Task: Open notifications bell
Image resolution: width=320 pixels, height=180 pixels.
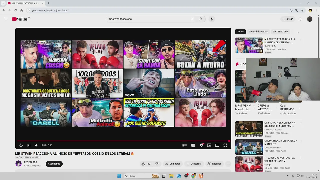Action: click(x=300, y=19)
